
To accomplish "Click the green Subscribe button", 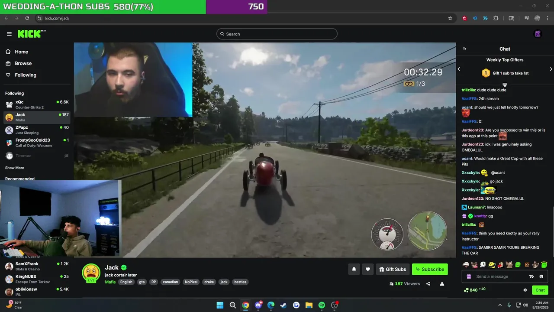I will [x=430, y=269].
